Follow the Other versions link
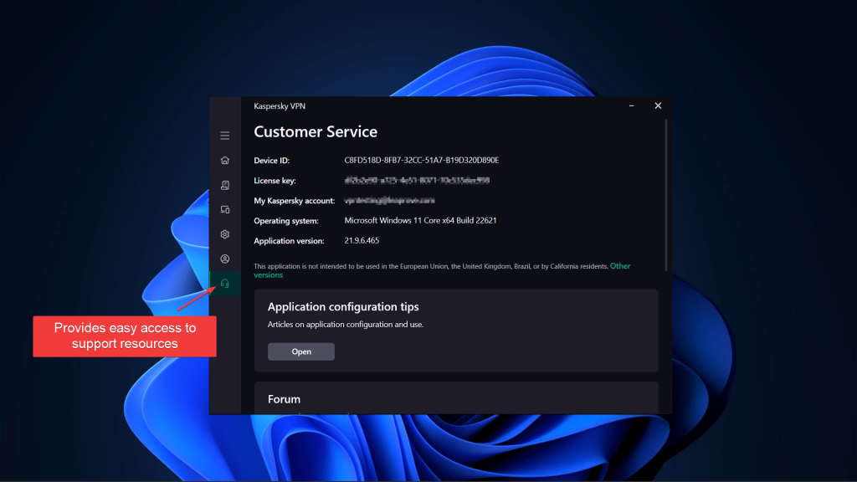 620,266
